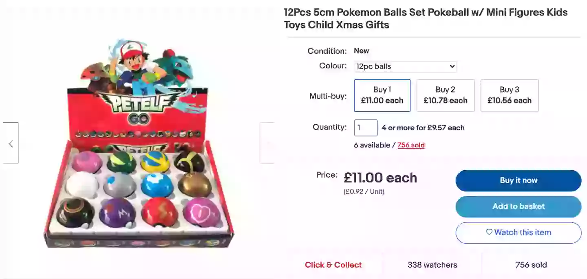Select the Click & Collect tab
Screen dimensions: 587x279
[x=333, y=265]
